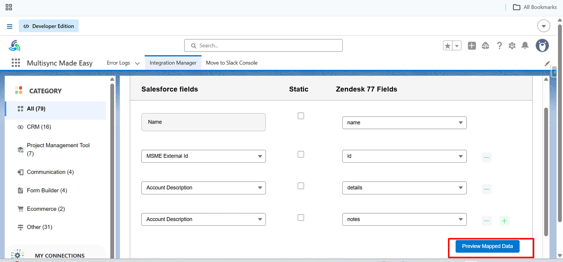Open the Global Actions plus icon
The image size is (563, 262).
click(471, 45)
